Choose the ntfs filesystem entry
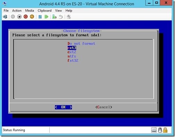Screen dimensions: 175x137 coord(72,56)
